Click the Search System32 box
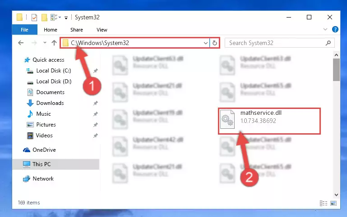The width and height of the screenshot is (347, 217). point(279,43)
